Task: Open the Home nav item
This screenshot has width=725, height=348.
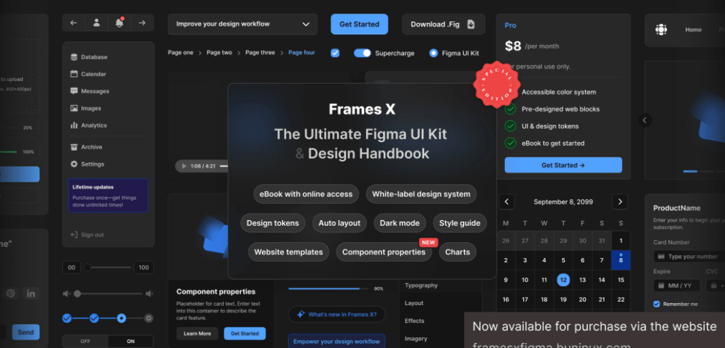Action: pos(693,29)
